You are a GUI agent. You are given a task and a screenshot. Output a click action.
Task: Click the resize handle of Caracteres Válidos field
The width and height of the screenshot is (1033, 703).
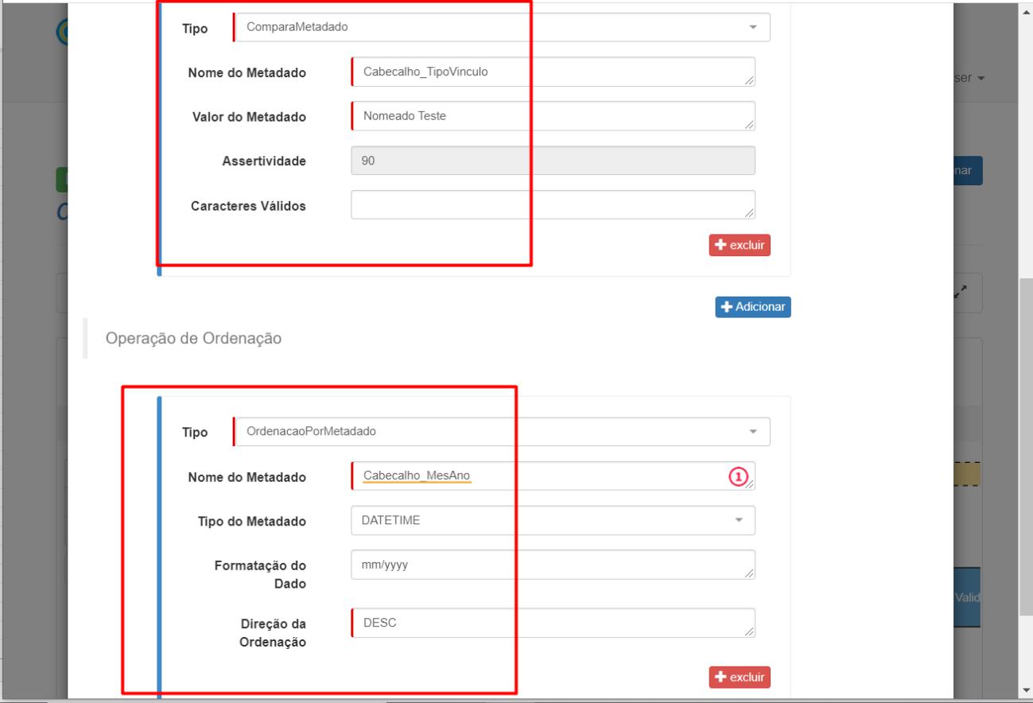click(748, 213)
